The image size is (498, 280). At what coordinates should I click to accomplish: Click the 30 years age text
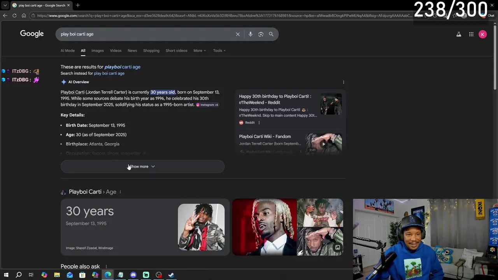pyautogui.click(x=90, y=211)
